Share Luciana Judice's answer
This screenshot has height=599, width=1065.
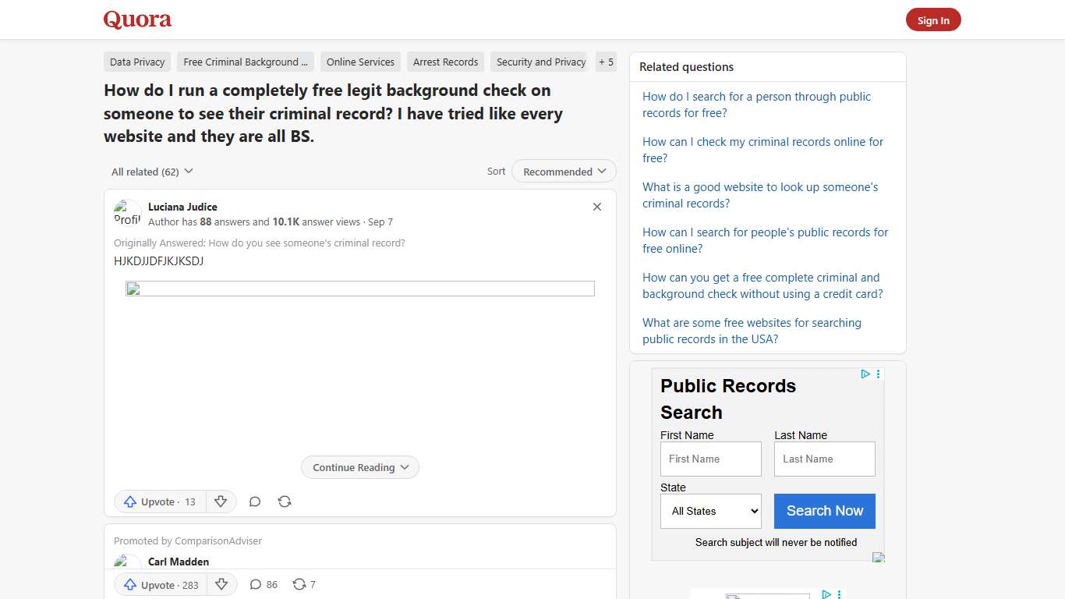(x=284, y=502)
